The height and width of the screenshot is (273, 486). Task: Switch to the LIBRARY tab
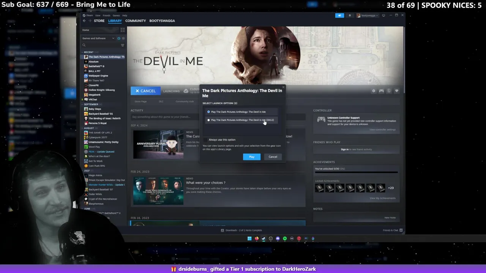tap(115, 21)
